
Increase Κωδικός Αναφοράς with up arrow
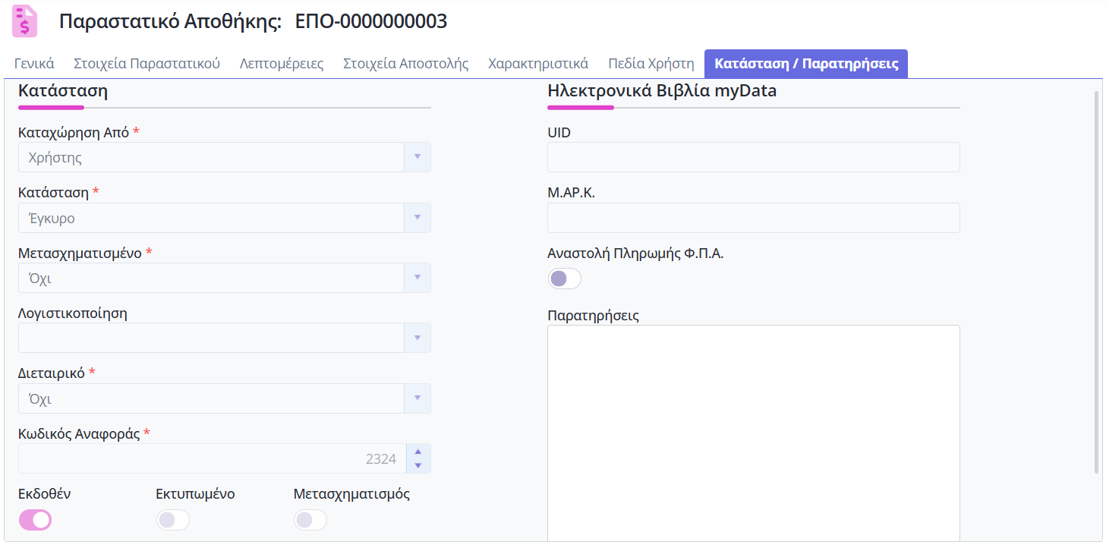(x=418, y=452)
